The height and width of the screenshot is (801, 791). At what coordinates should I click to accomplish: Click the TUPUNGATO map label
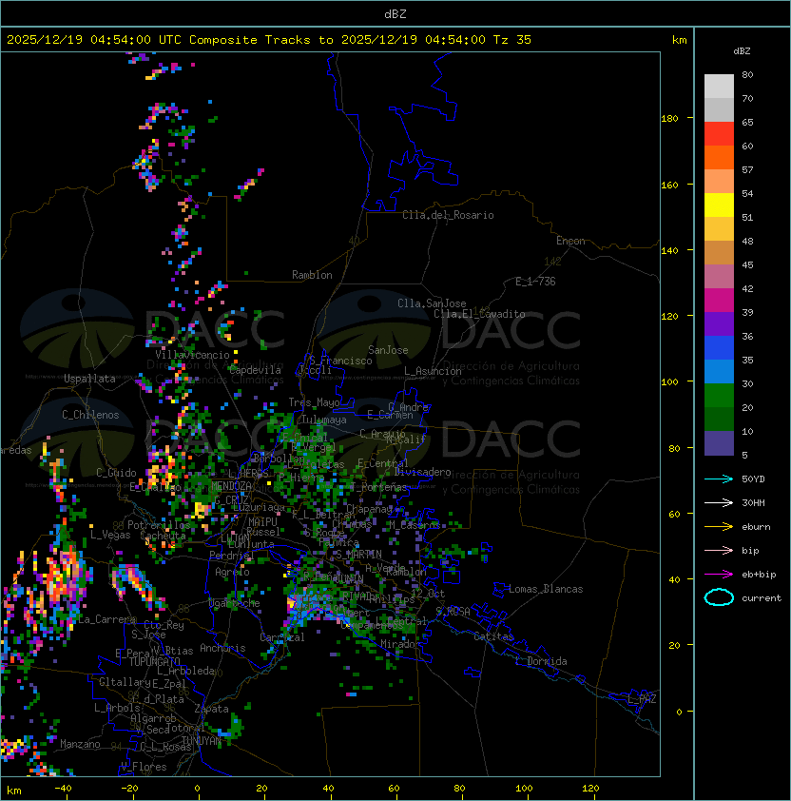tap(154, 661)
